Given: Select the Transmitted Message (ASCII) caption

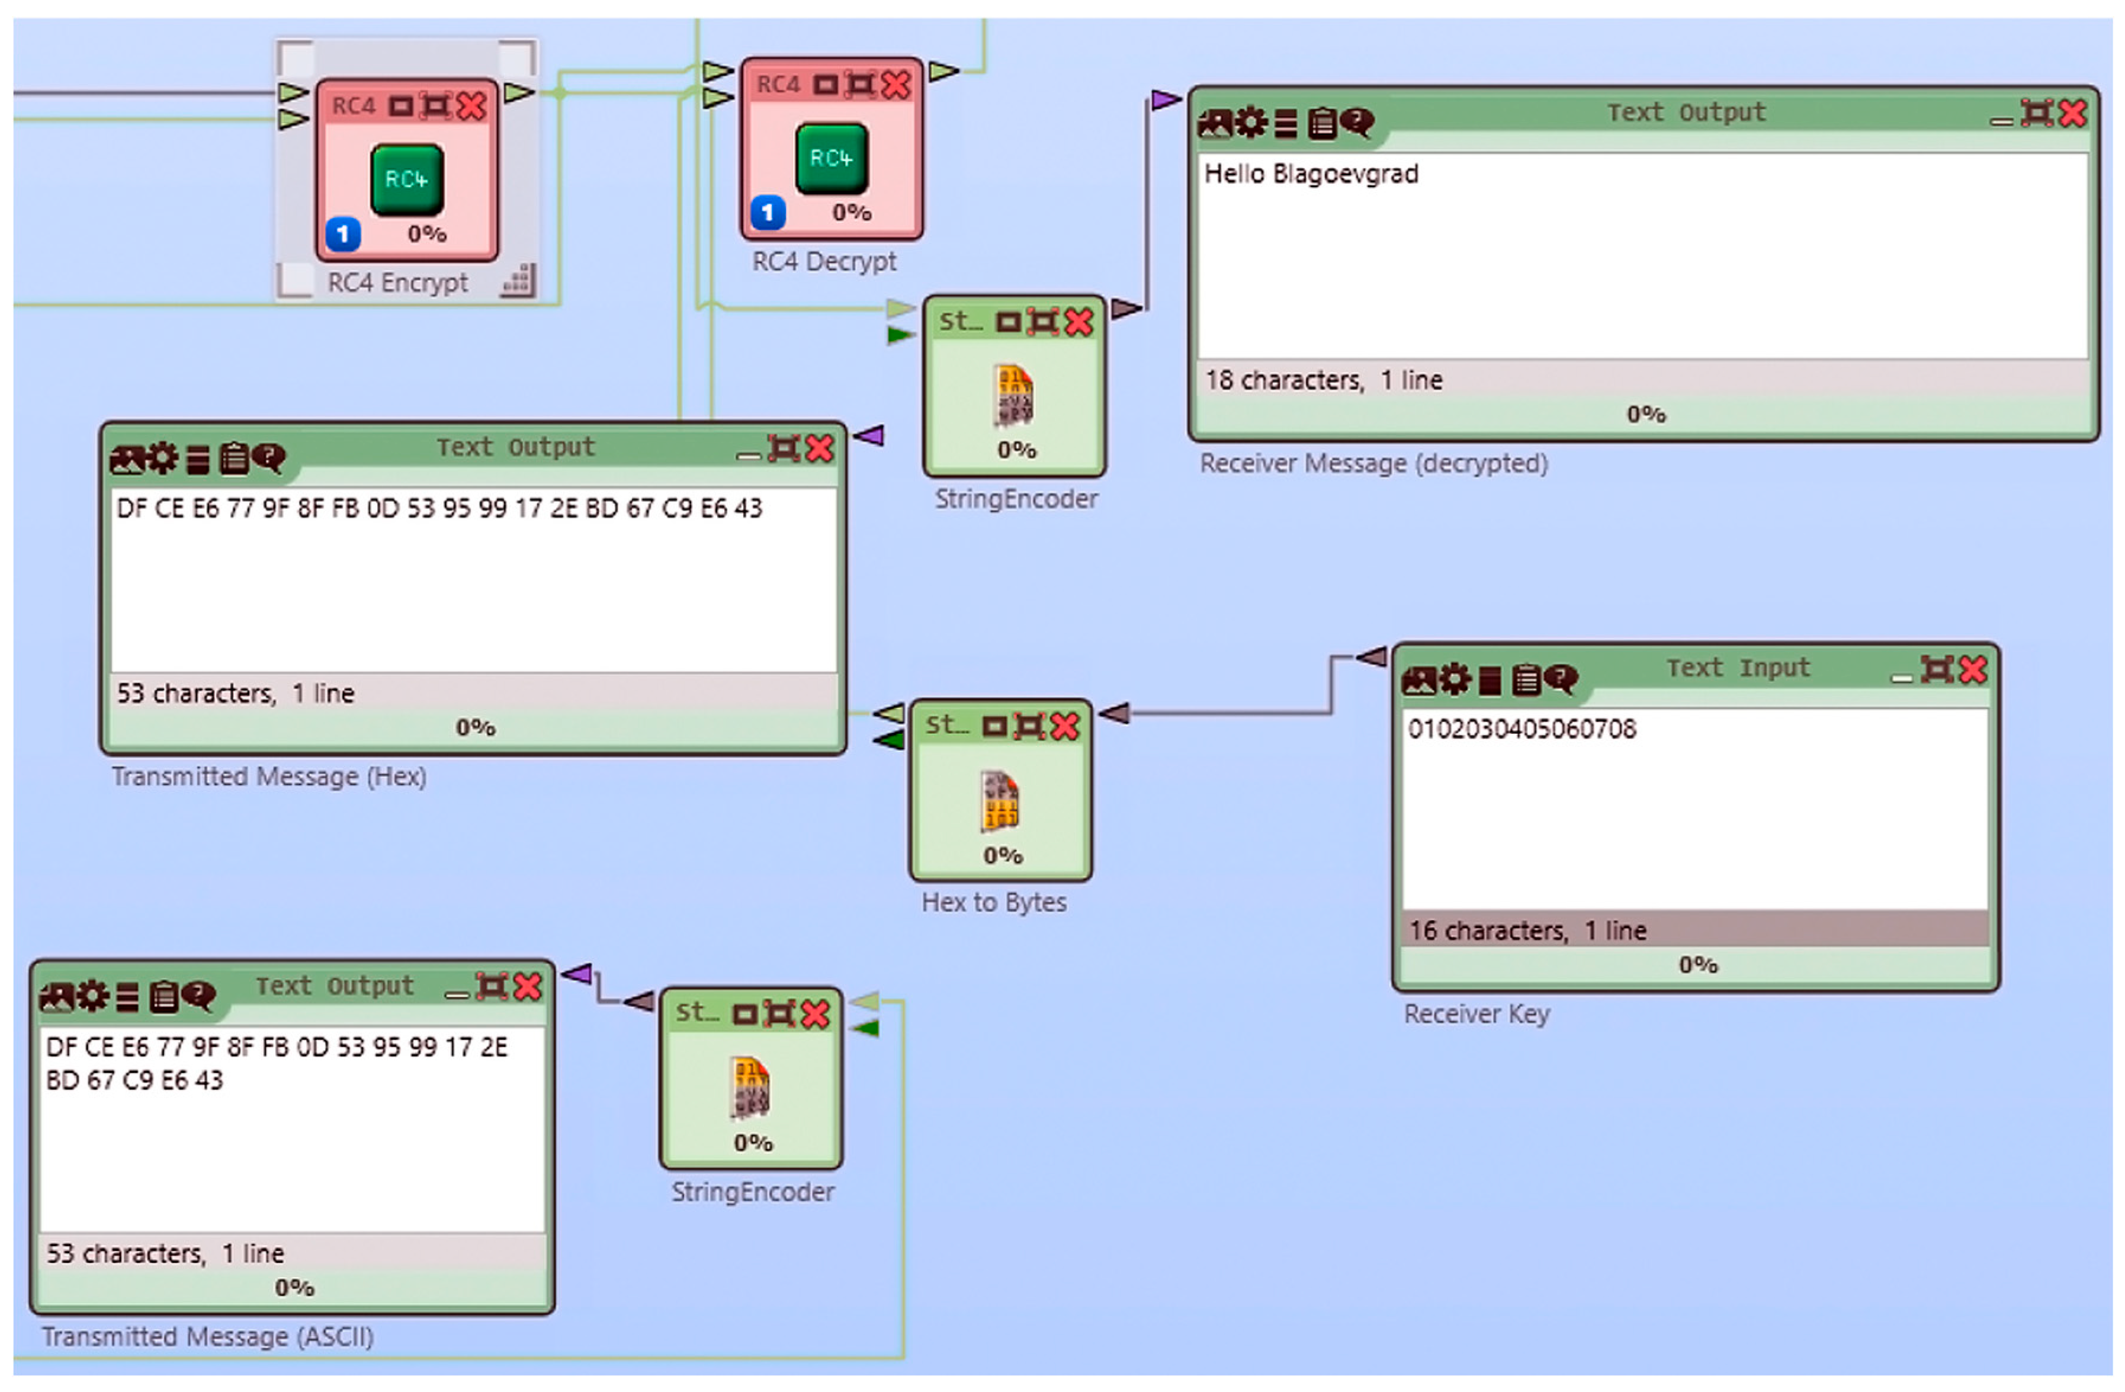Looking at the screenshot, I should click(x=207, y=1337).
